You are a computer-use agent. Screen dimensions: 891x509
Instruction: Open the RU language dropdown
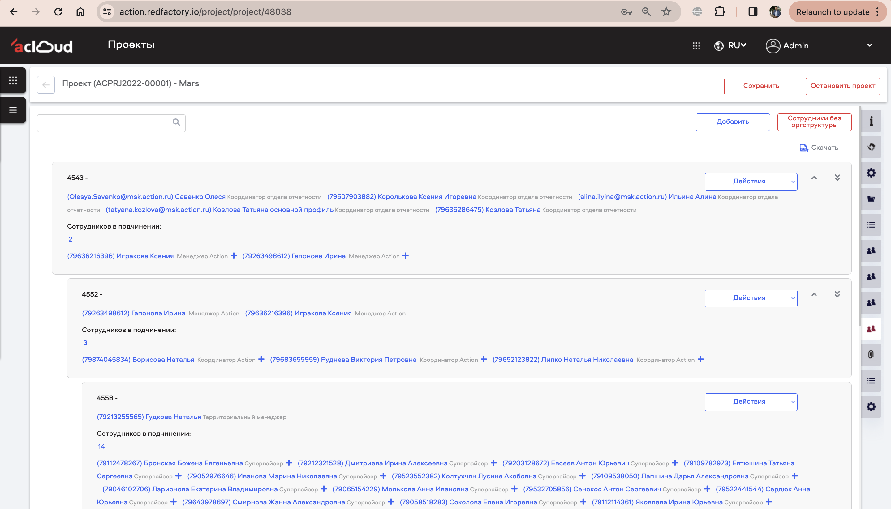coord(730,46)
